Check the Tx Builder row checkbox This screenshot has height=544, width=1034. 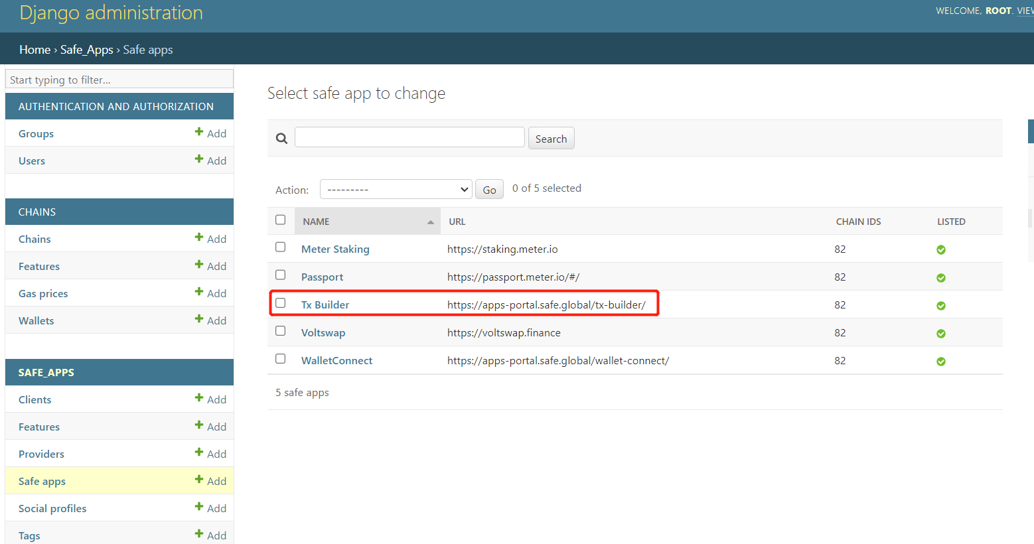pyautogui.click(x=280, y=303)
